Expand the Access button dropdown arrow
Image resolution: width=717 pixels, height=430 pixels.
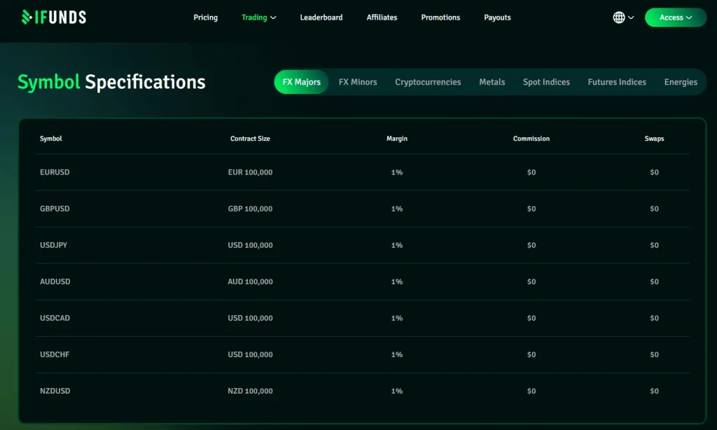689,17
